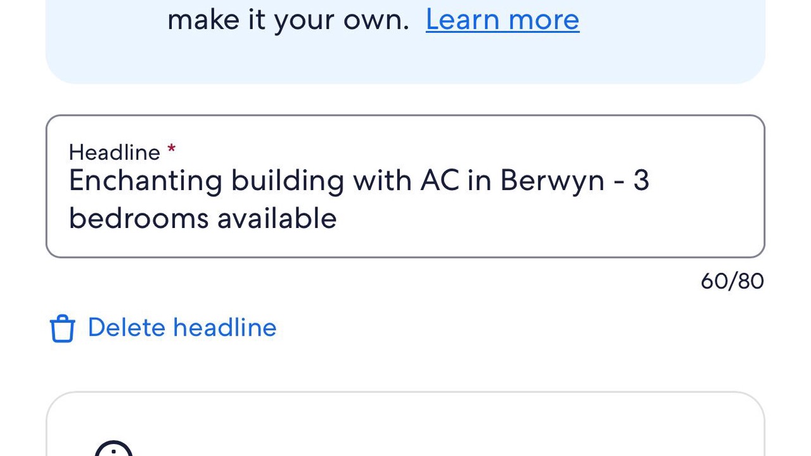
Task: Place cursor after the word available
Action: [338, 218]
